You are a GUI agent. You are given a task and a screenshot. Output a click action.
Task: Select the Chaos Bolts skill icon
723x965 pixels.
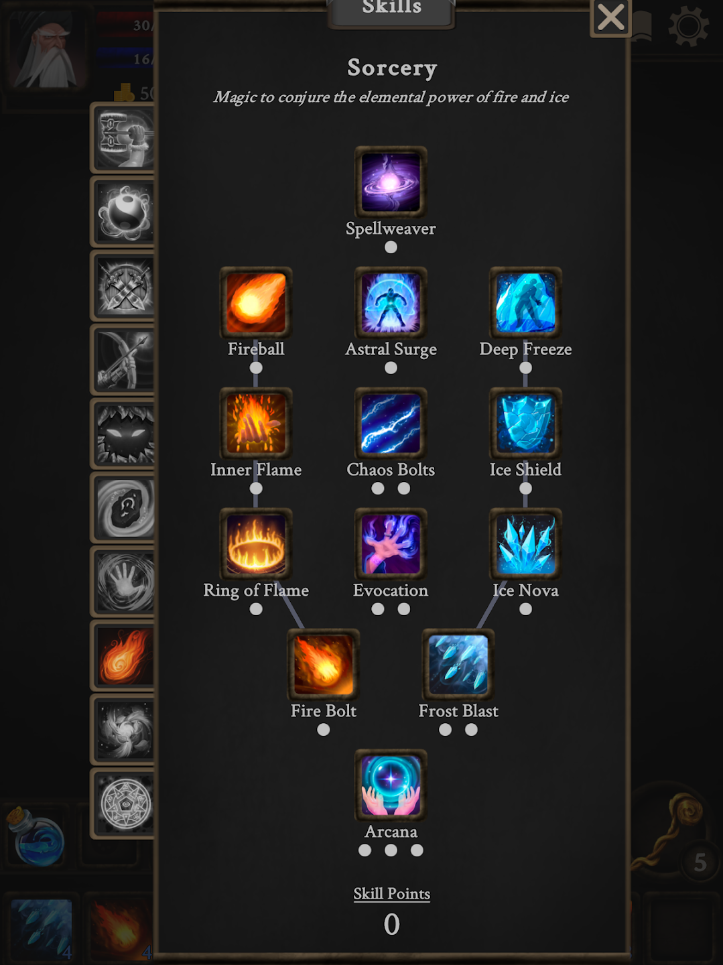[391, 423]
